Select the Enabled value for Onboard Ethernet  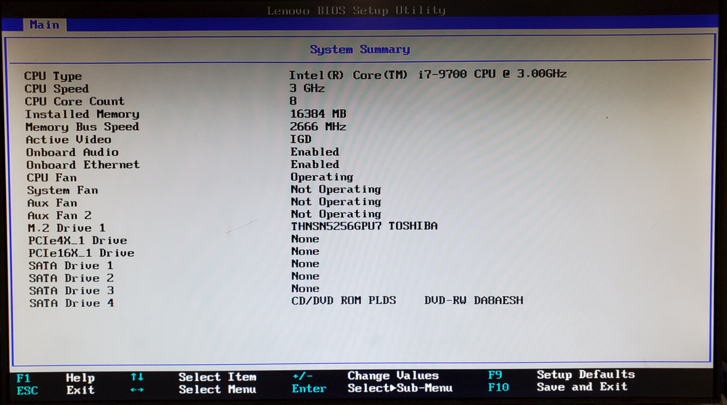pos(315,164)
